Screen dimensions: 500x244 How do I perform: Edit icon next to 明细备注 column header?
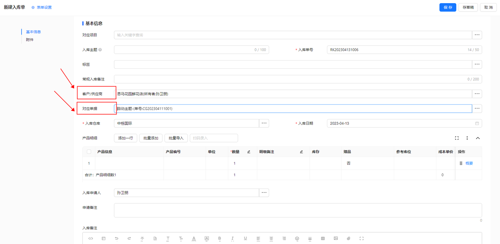click(x=302, y=152)
